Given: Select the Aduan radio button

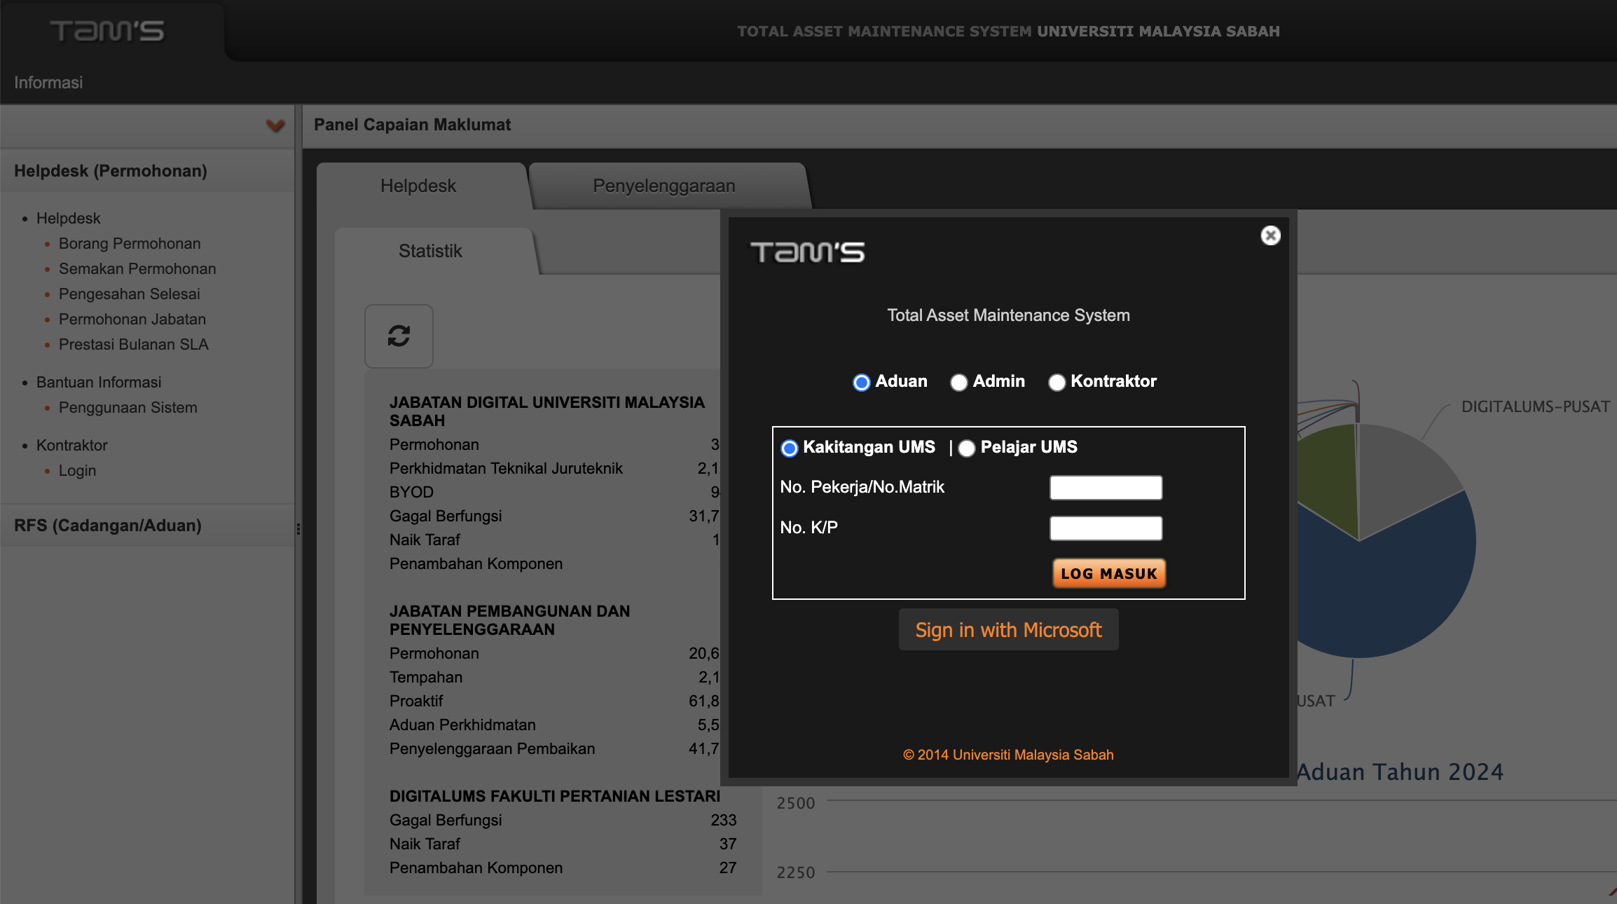Looking at the screenshot, I should coord(861,382).
